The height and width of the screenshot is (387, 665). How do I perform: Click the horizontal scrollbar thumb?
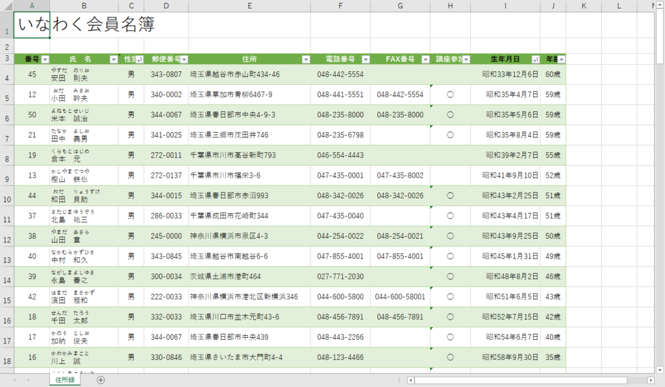pos(520,380)
